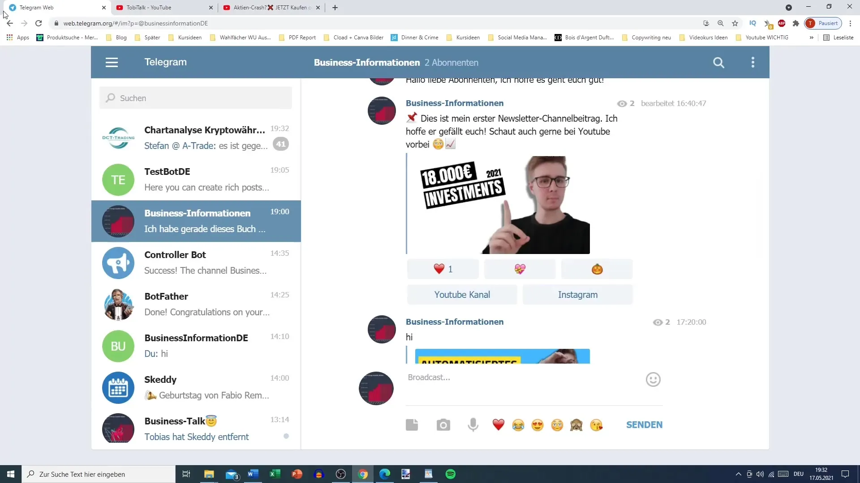Click SENDEN to send broadcast message
This screenshot has height=483, width=860.
tap(644, 424)
